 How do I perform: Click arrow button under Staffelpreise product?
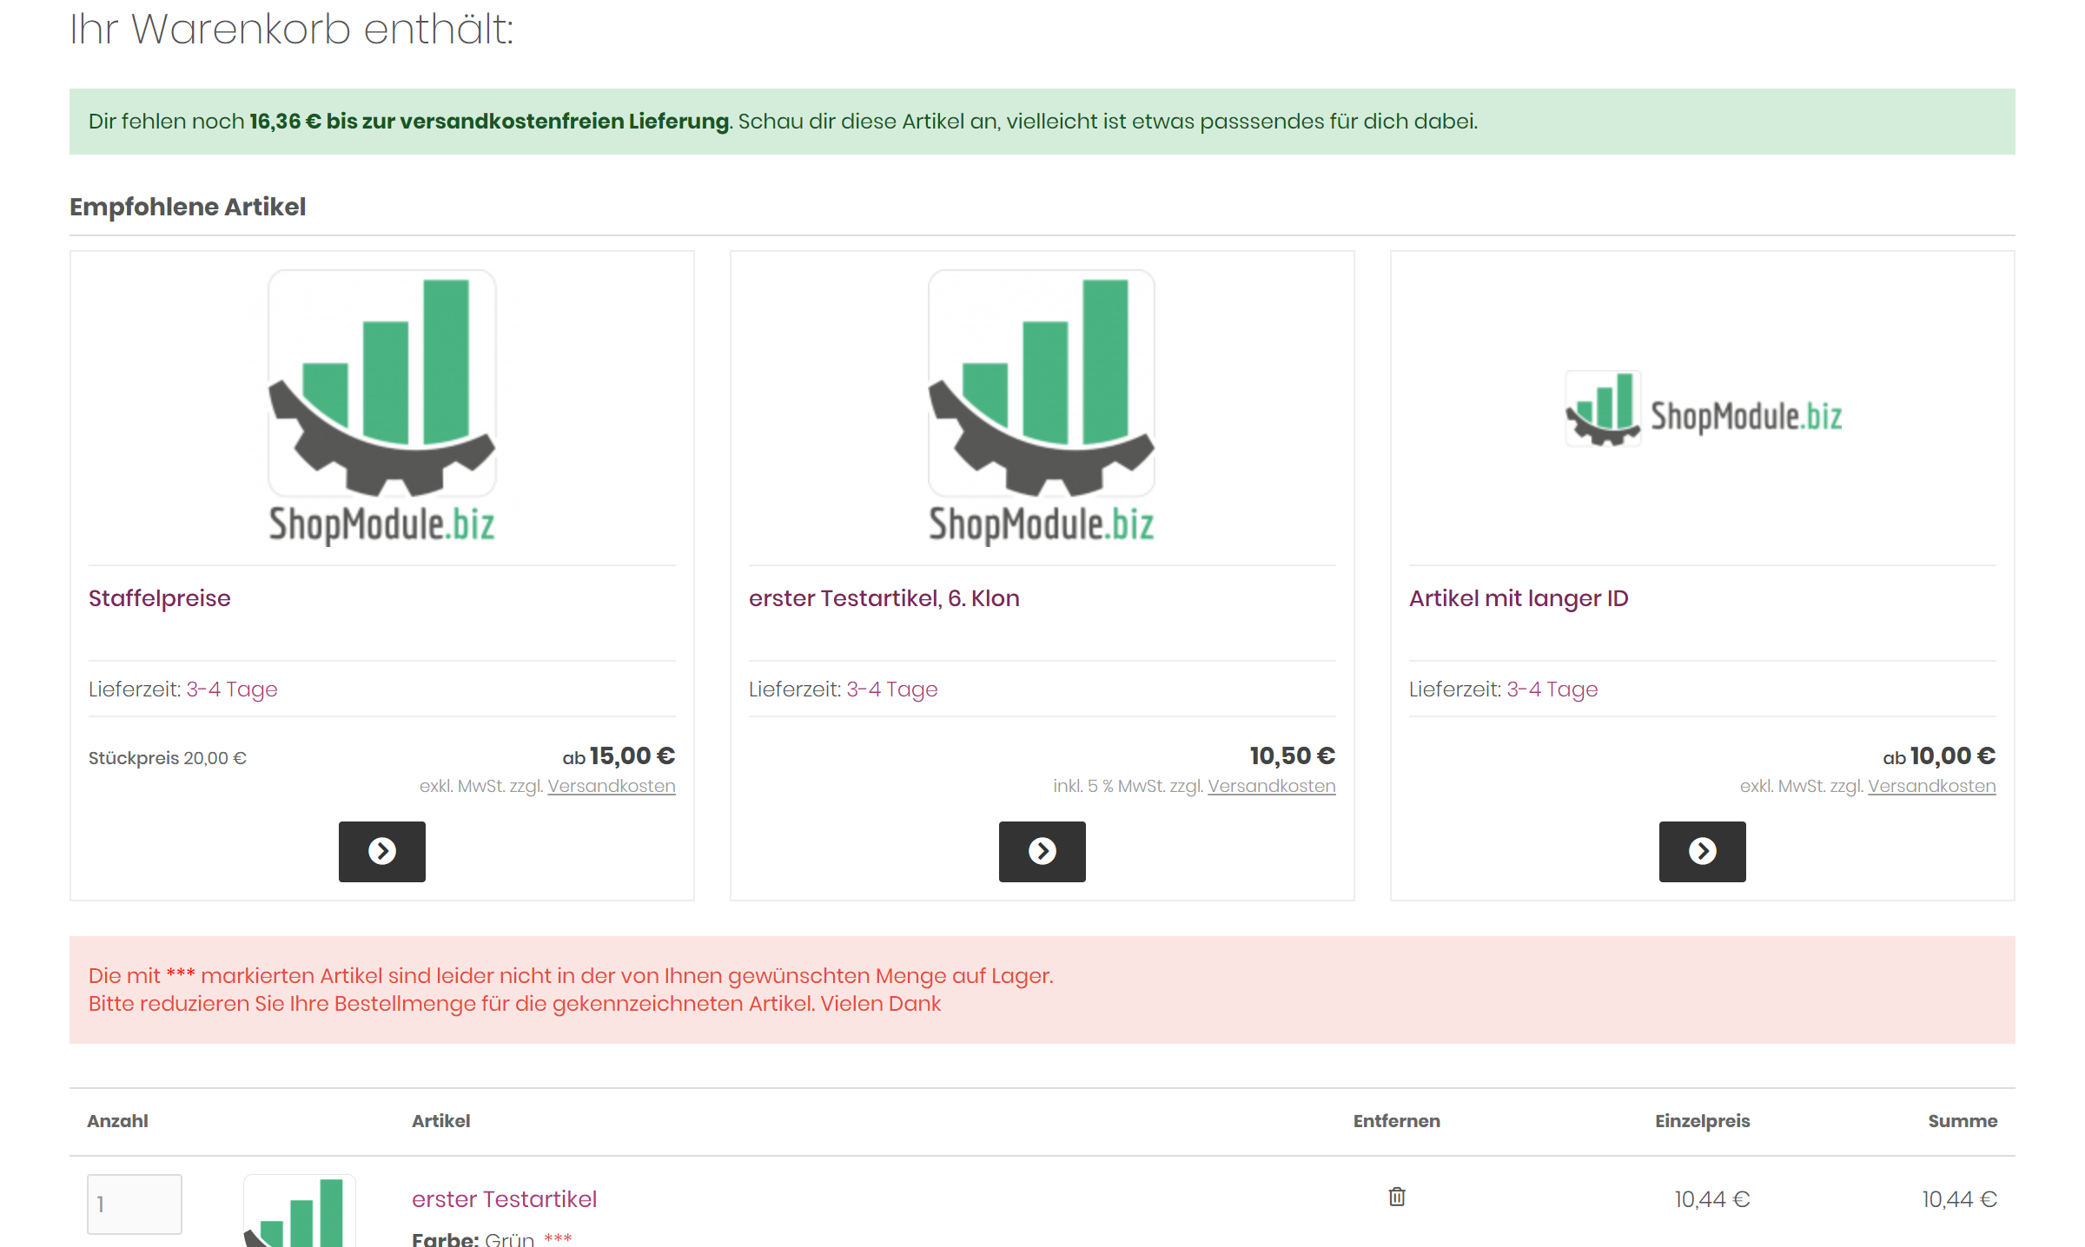click(x=381, y=851)
